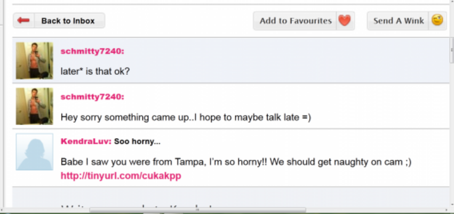The width and height of the screenshot is (454, 214).
Task: Click the horizontal scrollbar left arrow
Action: [3, 210]
